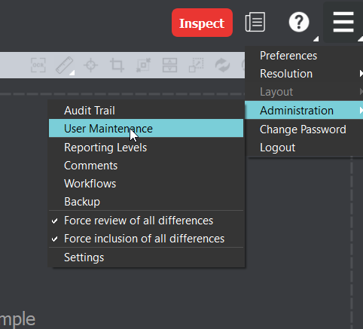Open the report document icon
This screenshot has width=363, height=329.
(255, 22)
